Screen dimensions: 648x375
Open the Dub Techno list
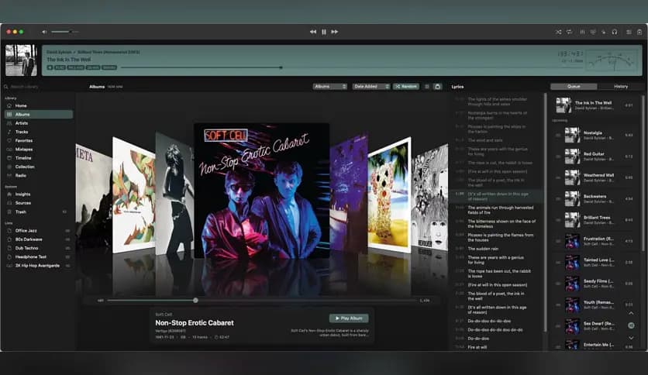pyautogui.click(x=39, y=248)
